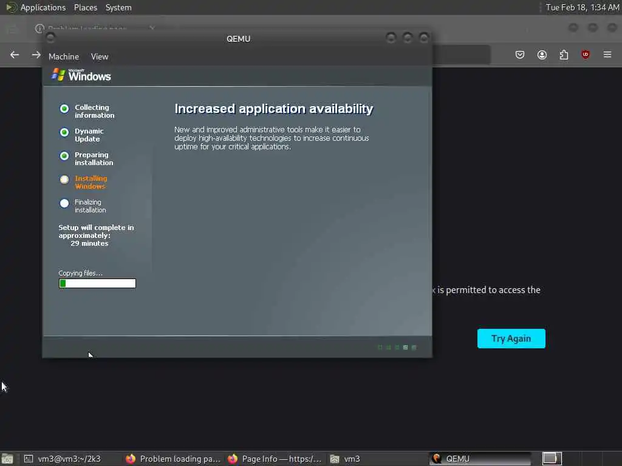
Task: Click the workspace switcher in bottom panel
Action: (552, 459)
